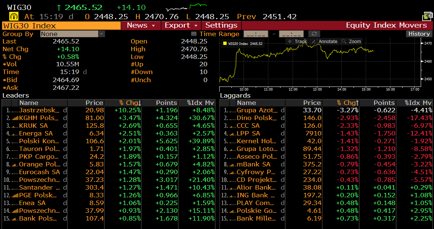Click the volume bars icon on LPP SA row

coord(232,134)
